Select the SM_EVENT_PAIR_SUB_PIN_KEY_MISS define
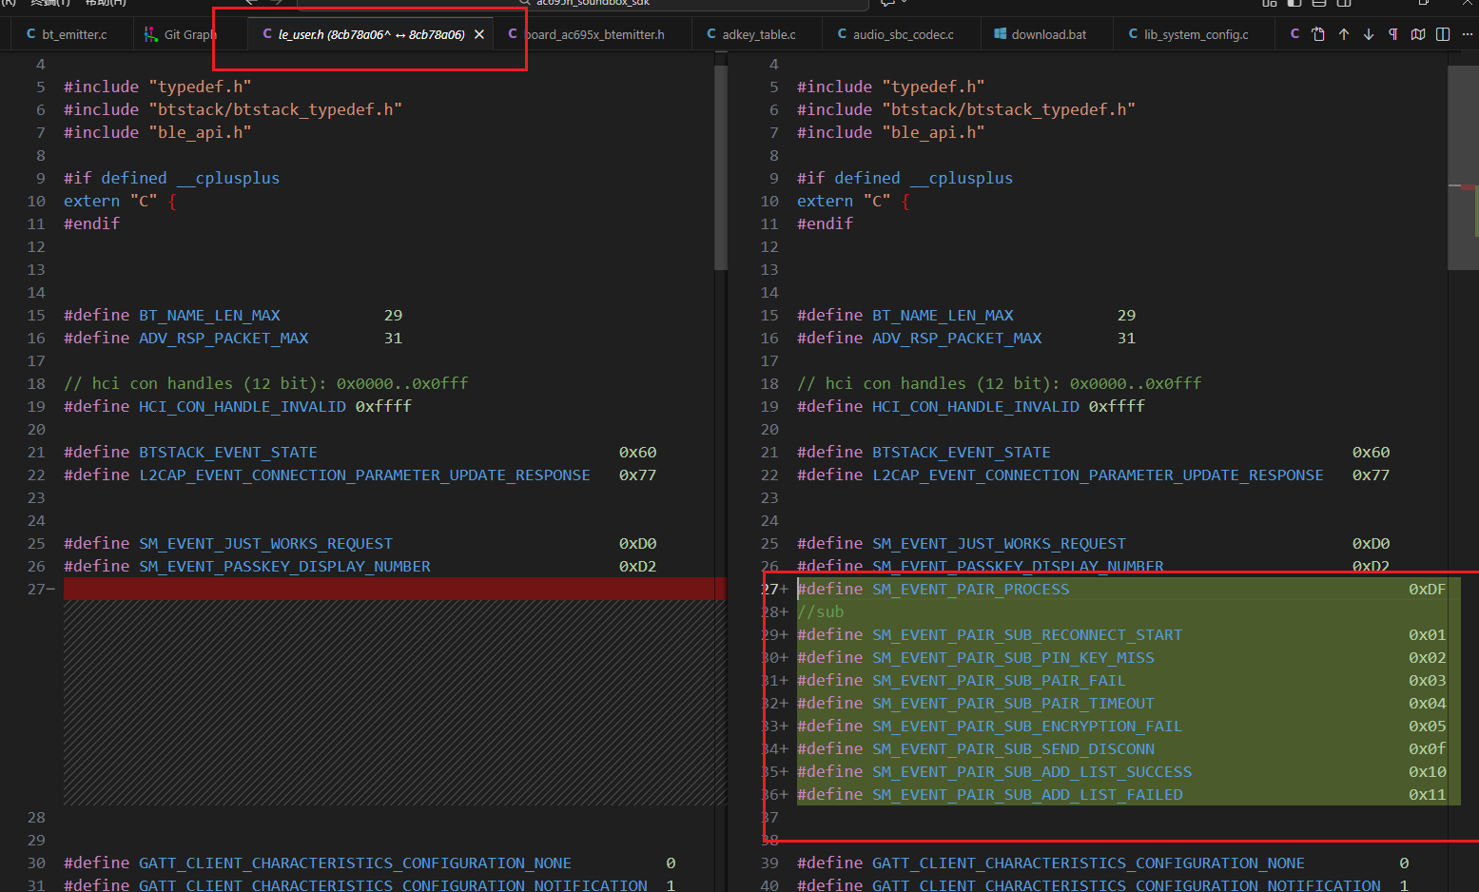1479x892 pixels. 1014,658
